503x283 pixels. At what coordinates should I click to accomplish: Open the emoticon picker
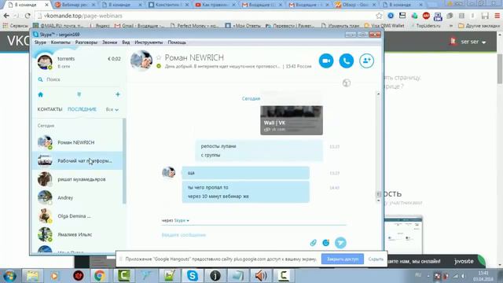(x=325, y=243)
